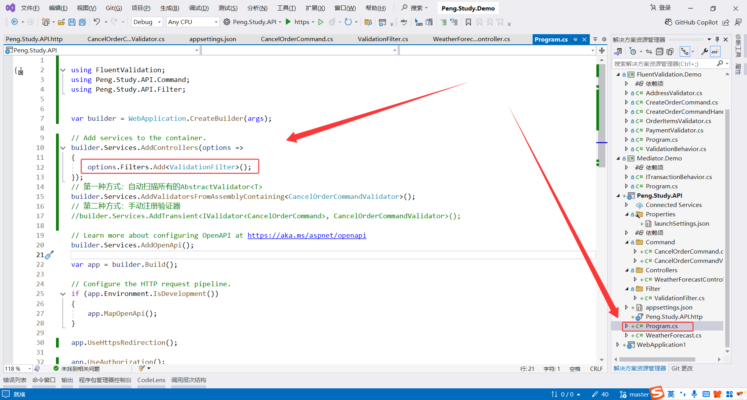
Task: Open the Debug configuration dropdown
Action: pyautogui.click(x=147, y=22)
